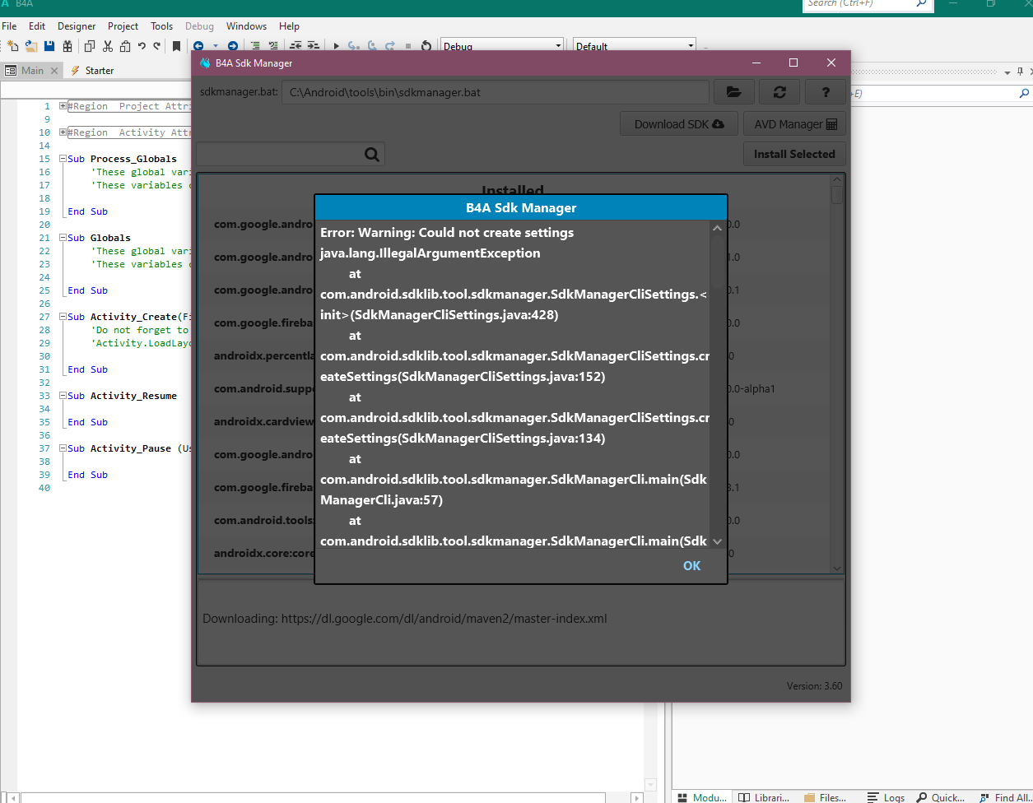Click the error dialog scroll up arrow
The width and height of the screenshot is (1033, 803).
point(716,229)
